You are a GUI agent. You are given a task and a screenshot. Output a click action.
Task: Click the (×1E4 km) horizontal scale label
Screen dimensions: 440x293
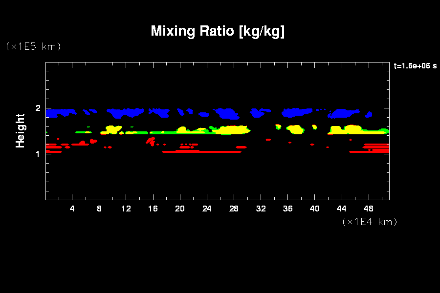coord(370,222)
